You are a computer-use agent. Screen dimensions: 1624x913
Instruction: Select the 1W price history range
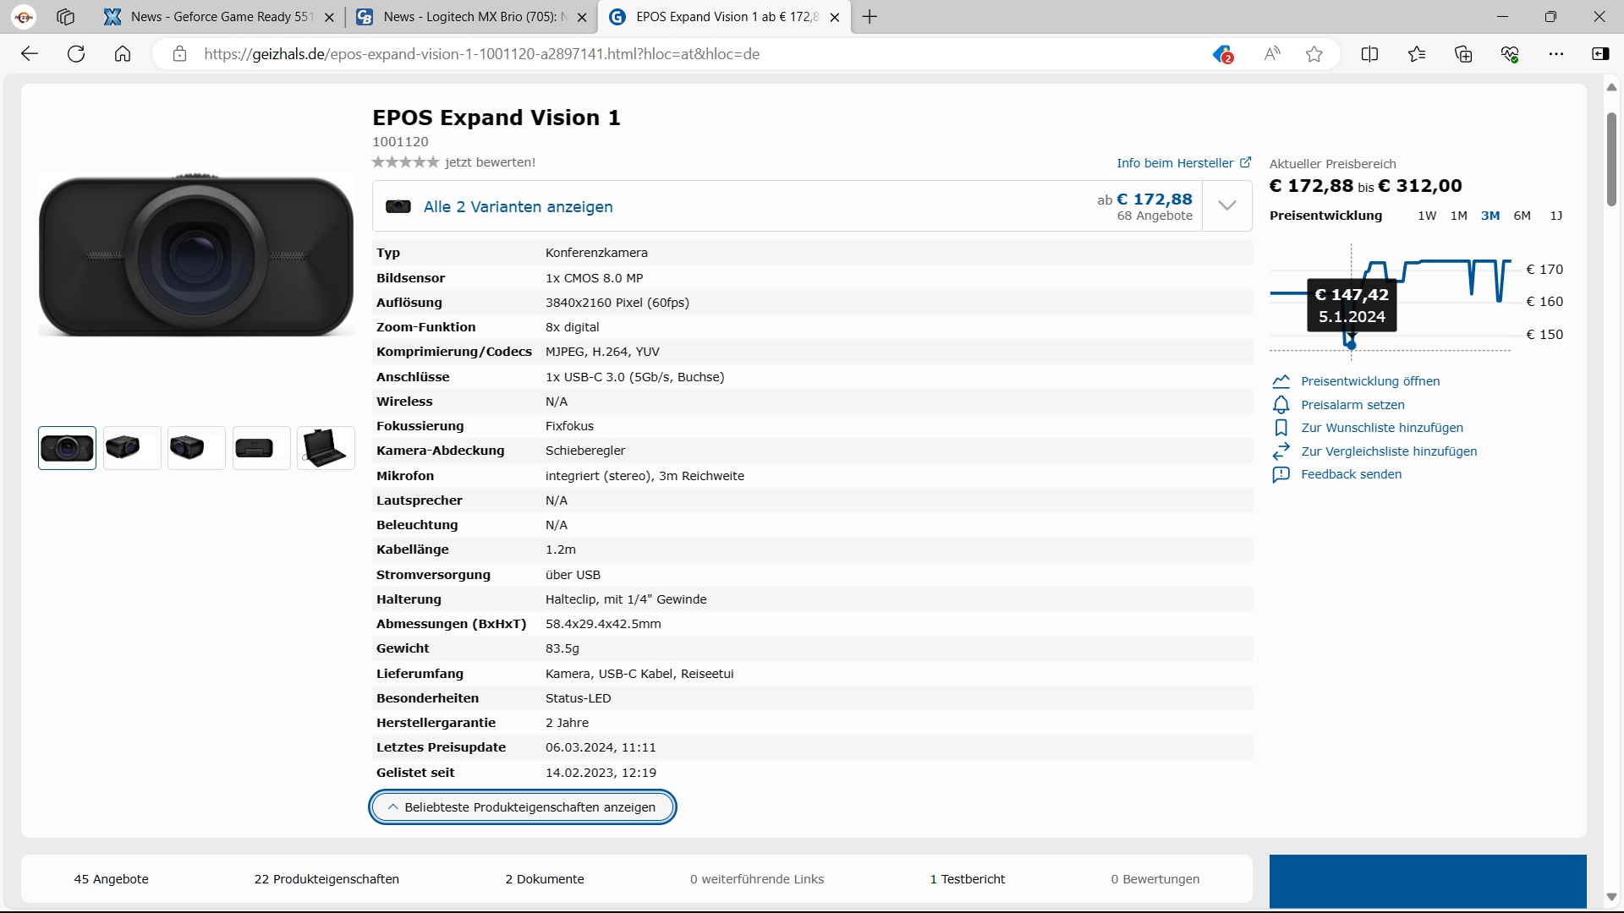click(x=1427, y=216)
